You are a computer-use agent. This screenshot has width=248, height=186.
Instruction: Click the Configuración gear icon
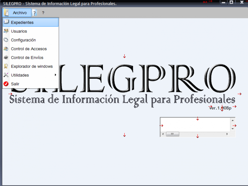pos(6,40)
